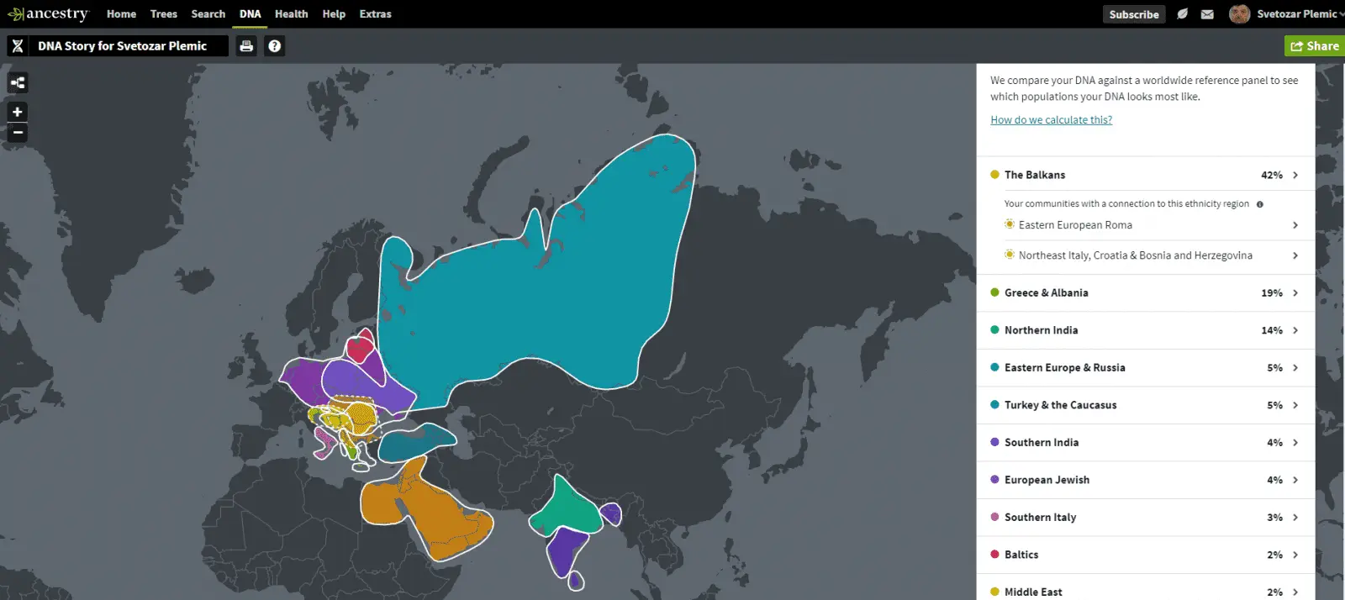Select Southern India 4% row
Viewport: 1345px width, 600px height.
[1145, 443]
